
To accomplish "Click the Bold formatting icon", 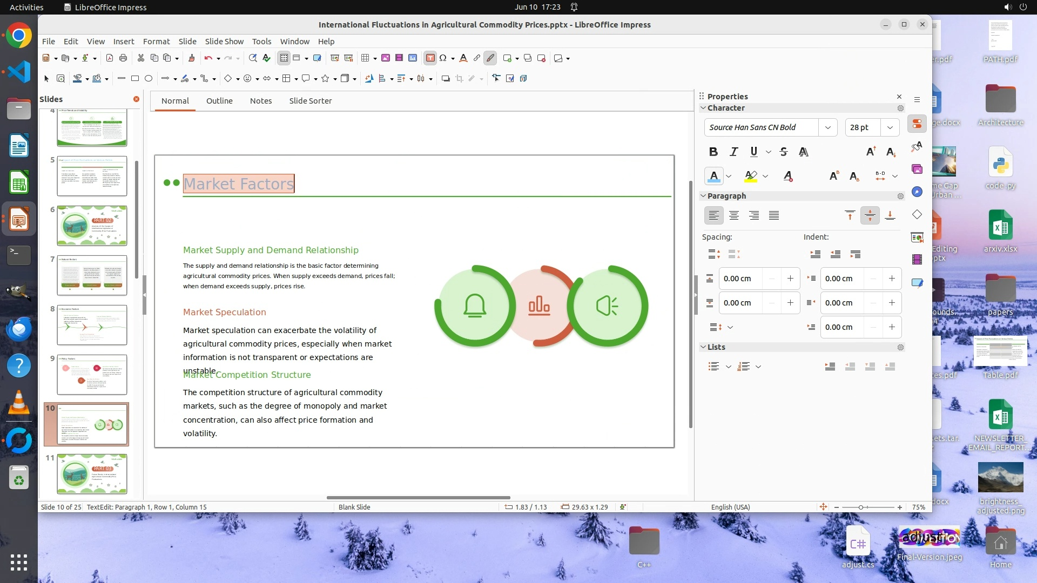I will pos(713,152).
